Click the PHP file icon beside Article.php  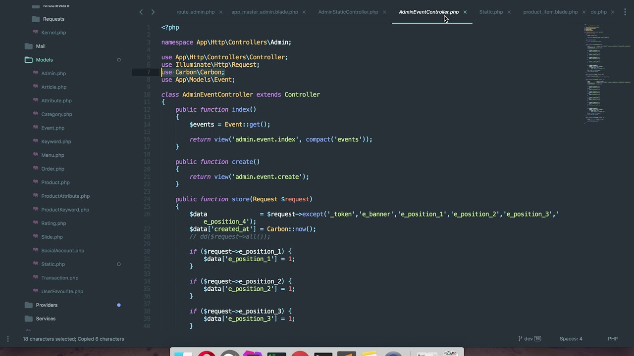click(x=36, y=87)
